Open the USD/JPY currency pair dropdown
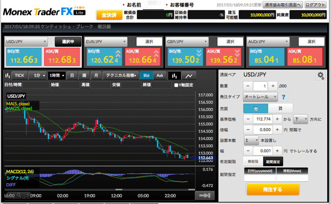The image size is (331, 204). click(x=26, y=42)
